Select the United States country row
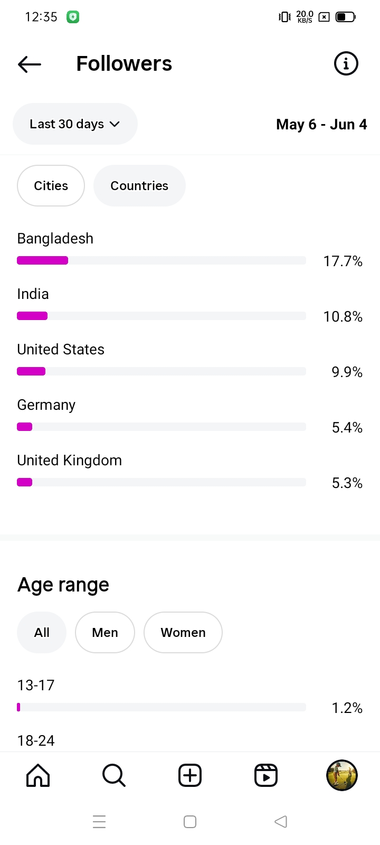 pos(61,350)
